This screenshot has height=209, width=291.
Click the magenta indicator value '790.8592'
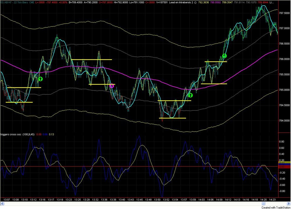coord(215,2)
